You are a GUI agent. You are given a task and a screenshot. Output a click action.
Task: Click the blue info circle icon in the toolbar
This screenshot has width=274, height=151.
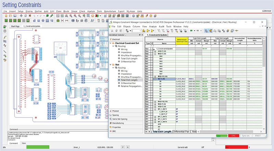click(134, 16)
